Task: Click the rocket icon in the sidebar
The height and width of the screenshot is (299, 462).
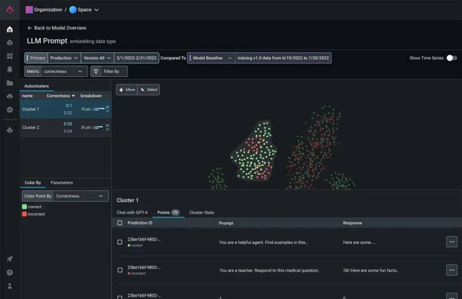Action: tap(10, 259)
